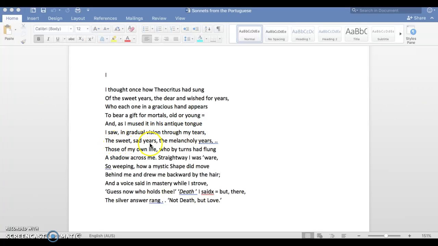This screenshot has width=438, height=246.
Task: Click the smiley feedback icon
Action: click(x=429, y=10)
